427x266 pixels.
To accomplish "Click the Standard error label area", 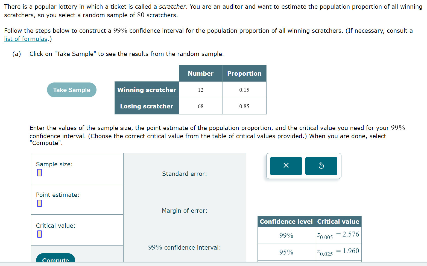I will (x=185, y=174).
